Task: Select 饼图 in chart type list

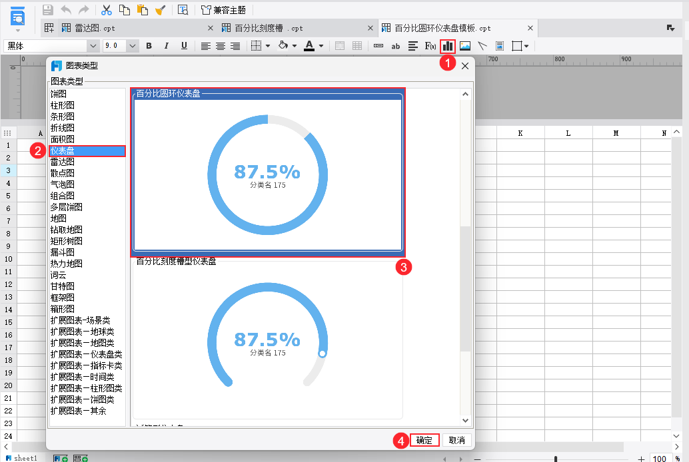Action: pos(87,94)
